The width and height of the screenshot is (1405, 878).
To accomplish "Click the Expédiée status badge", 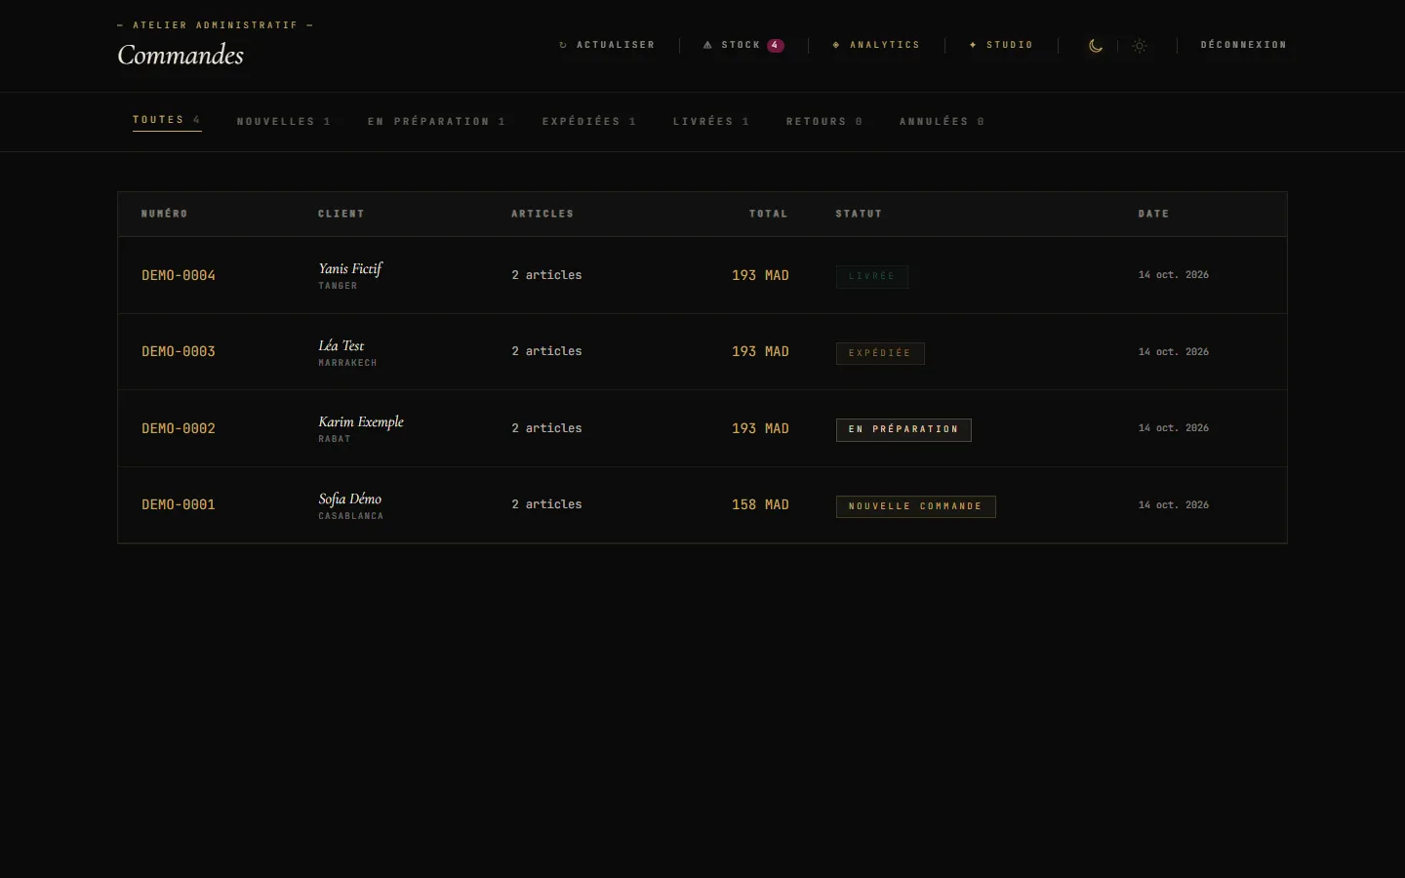I will click(880, 353).
